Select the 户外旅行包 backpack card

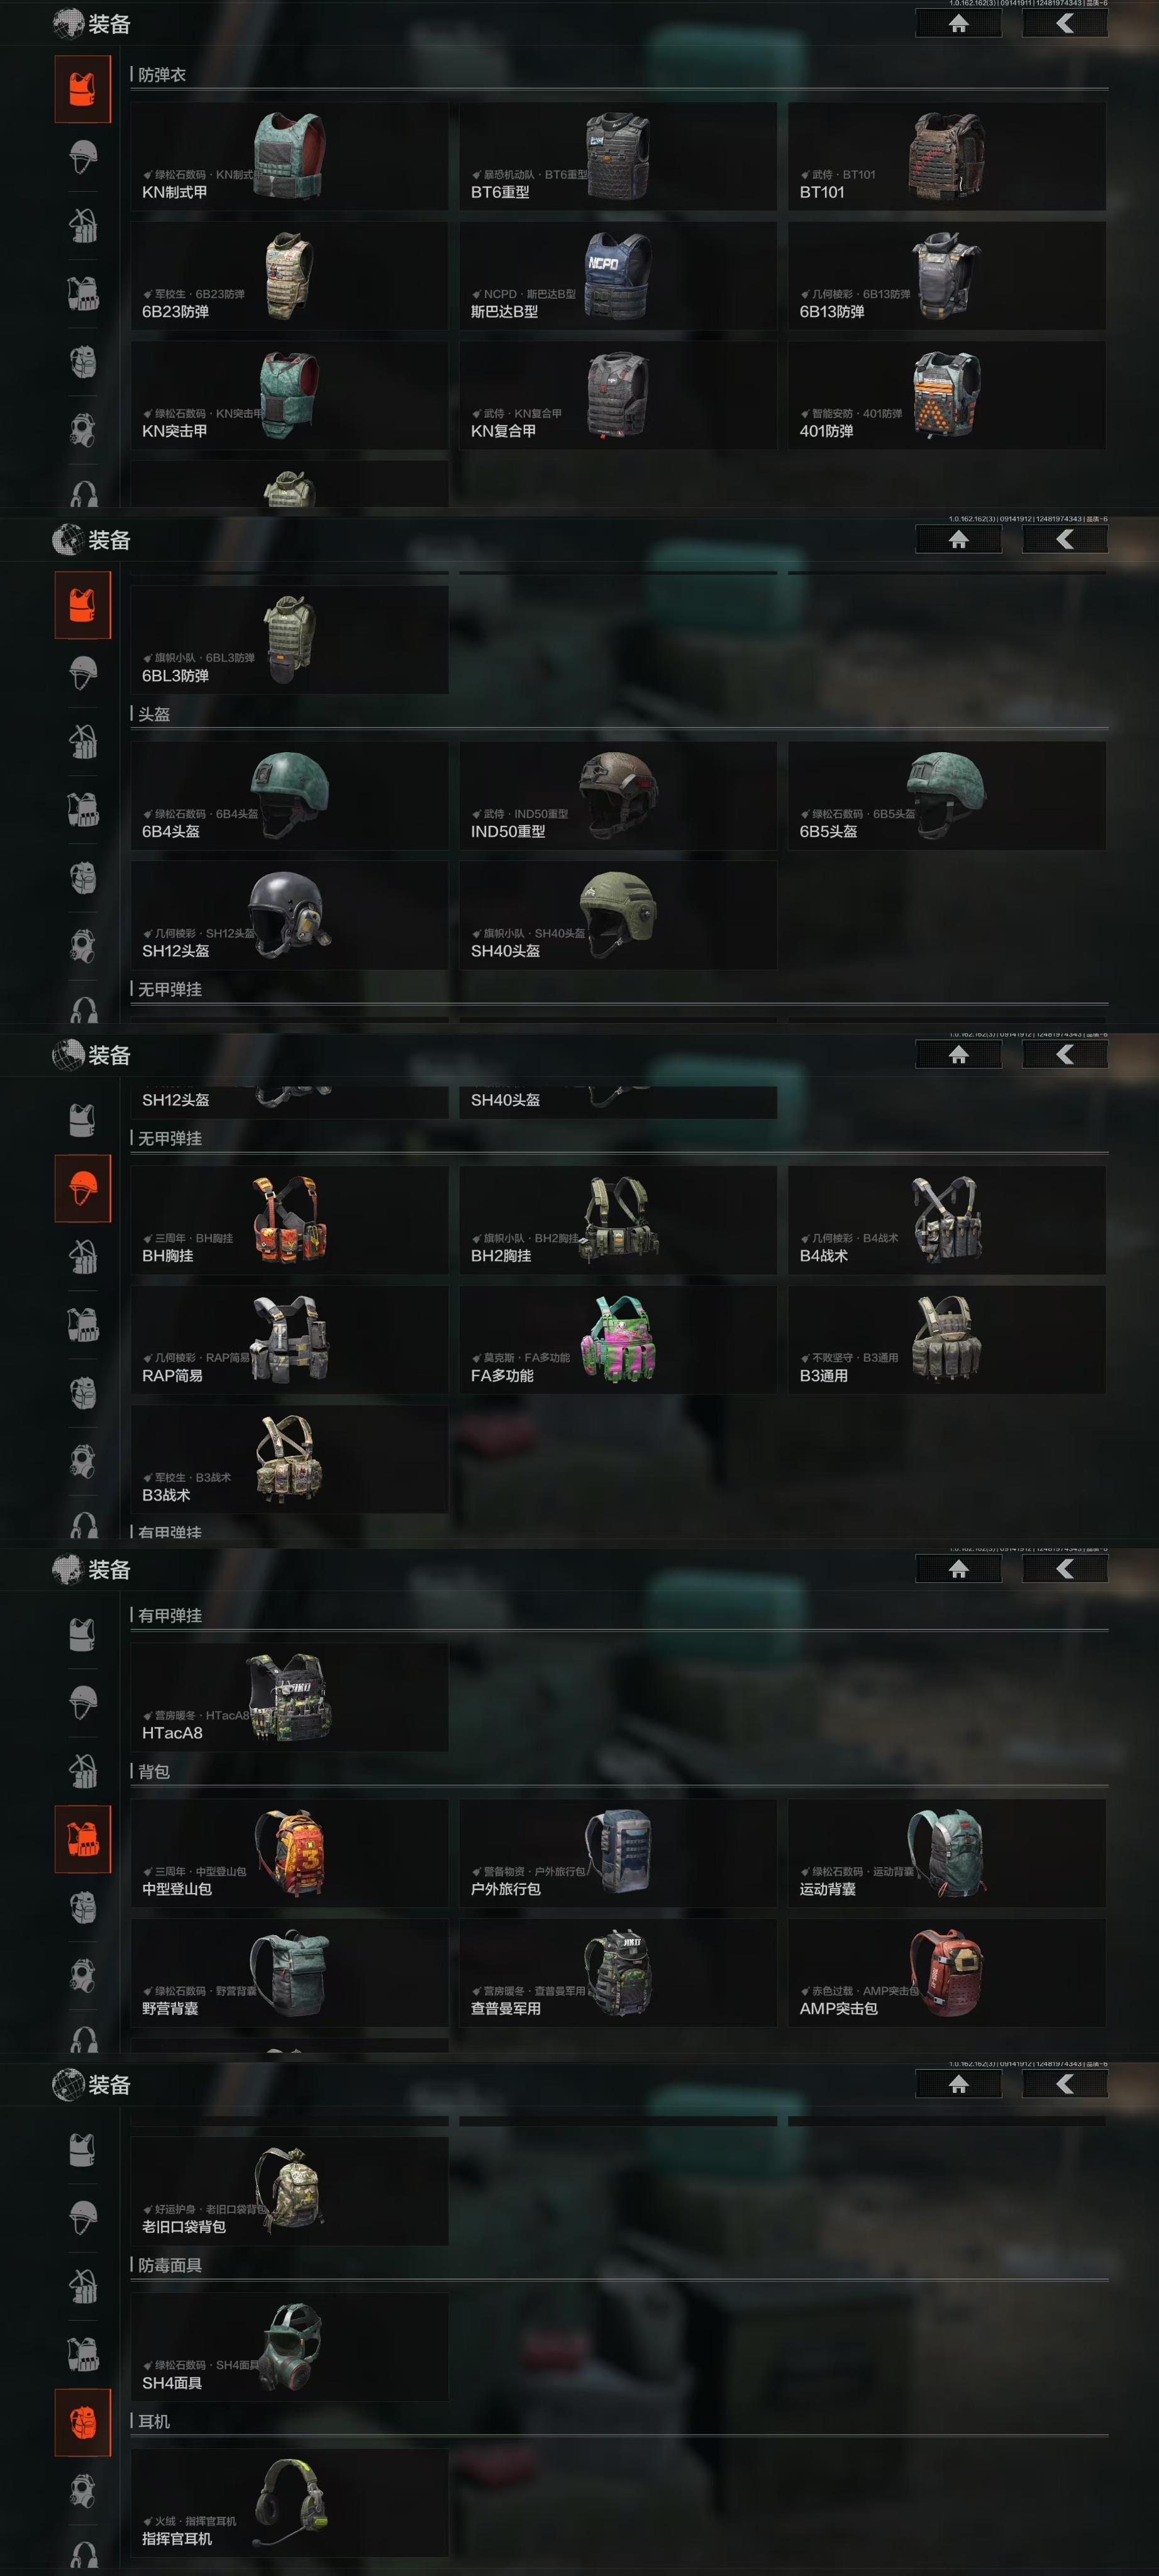coord(617,1853)
